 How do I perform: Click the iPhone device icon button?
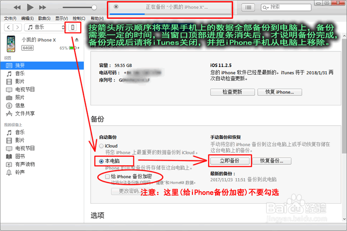[x=72, y=27]
